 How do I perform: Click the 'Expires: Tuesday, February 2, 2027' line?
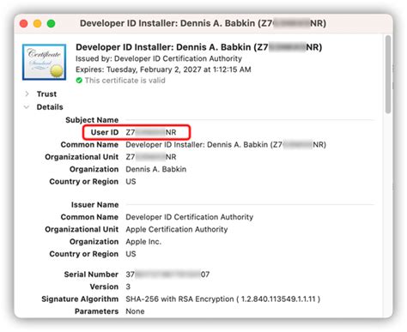click(163, 69)
